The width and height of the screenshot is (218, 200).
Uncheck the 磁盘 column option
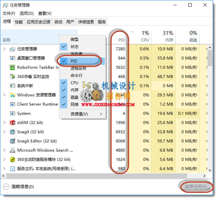pos(64,97)
